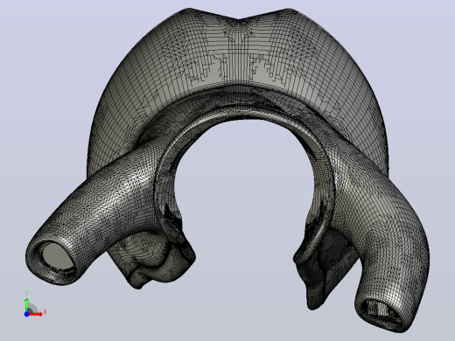The image size is (455, 341).
Task: Select the left tube's open end on the mesh
Action: click(x=59, y=256)
